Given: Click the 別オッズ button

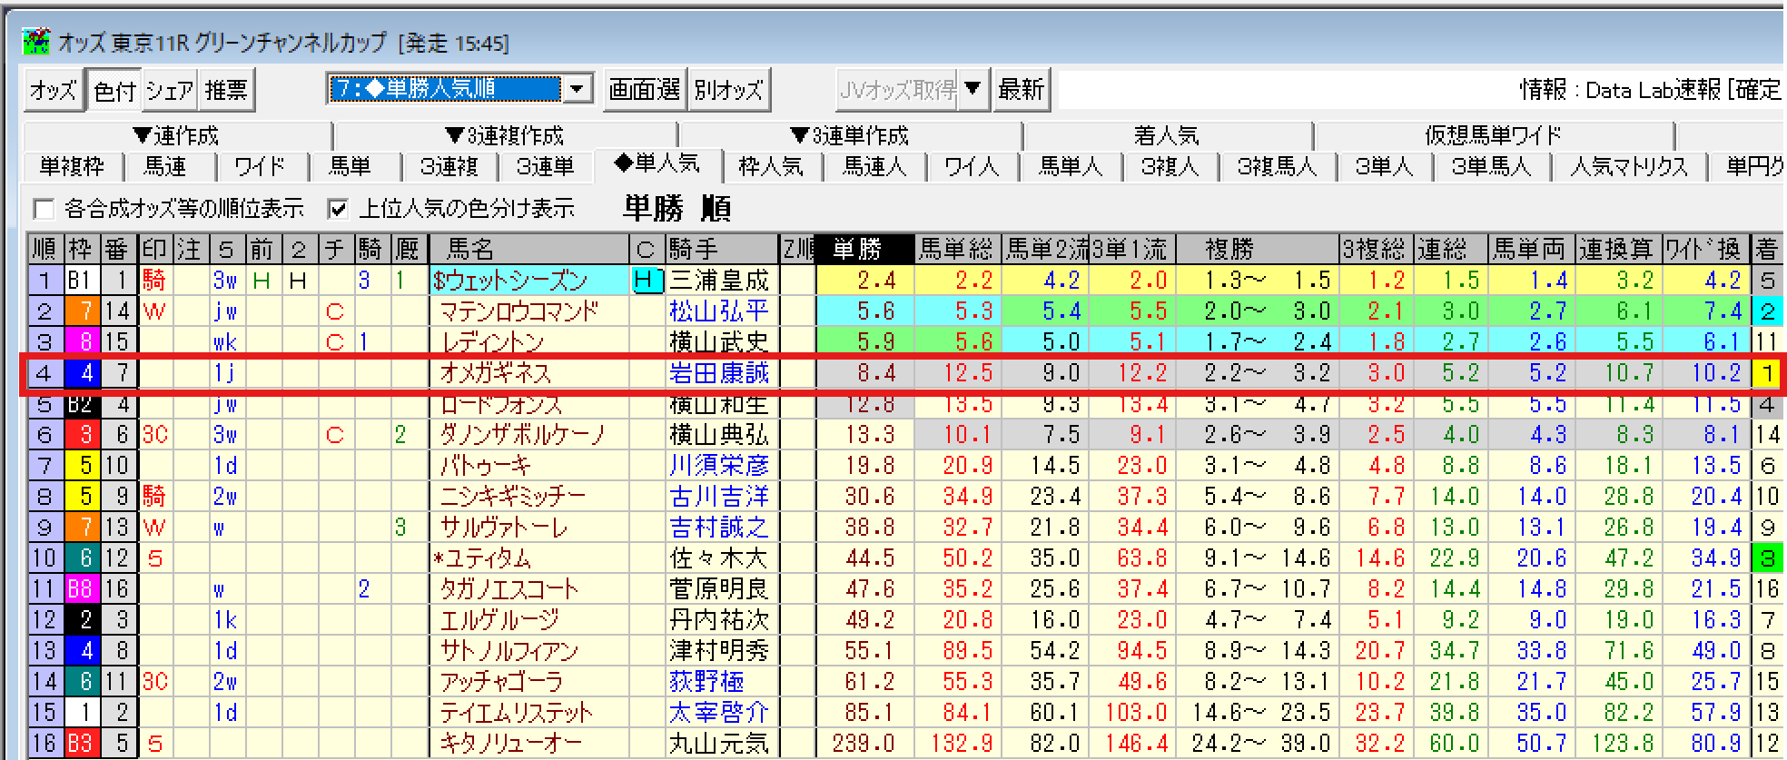Looking at the screenshot, I should (728, 89).
